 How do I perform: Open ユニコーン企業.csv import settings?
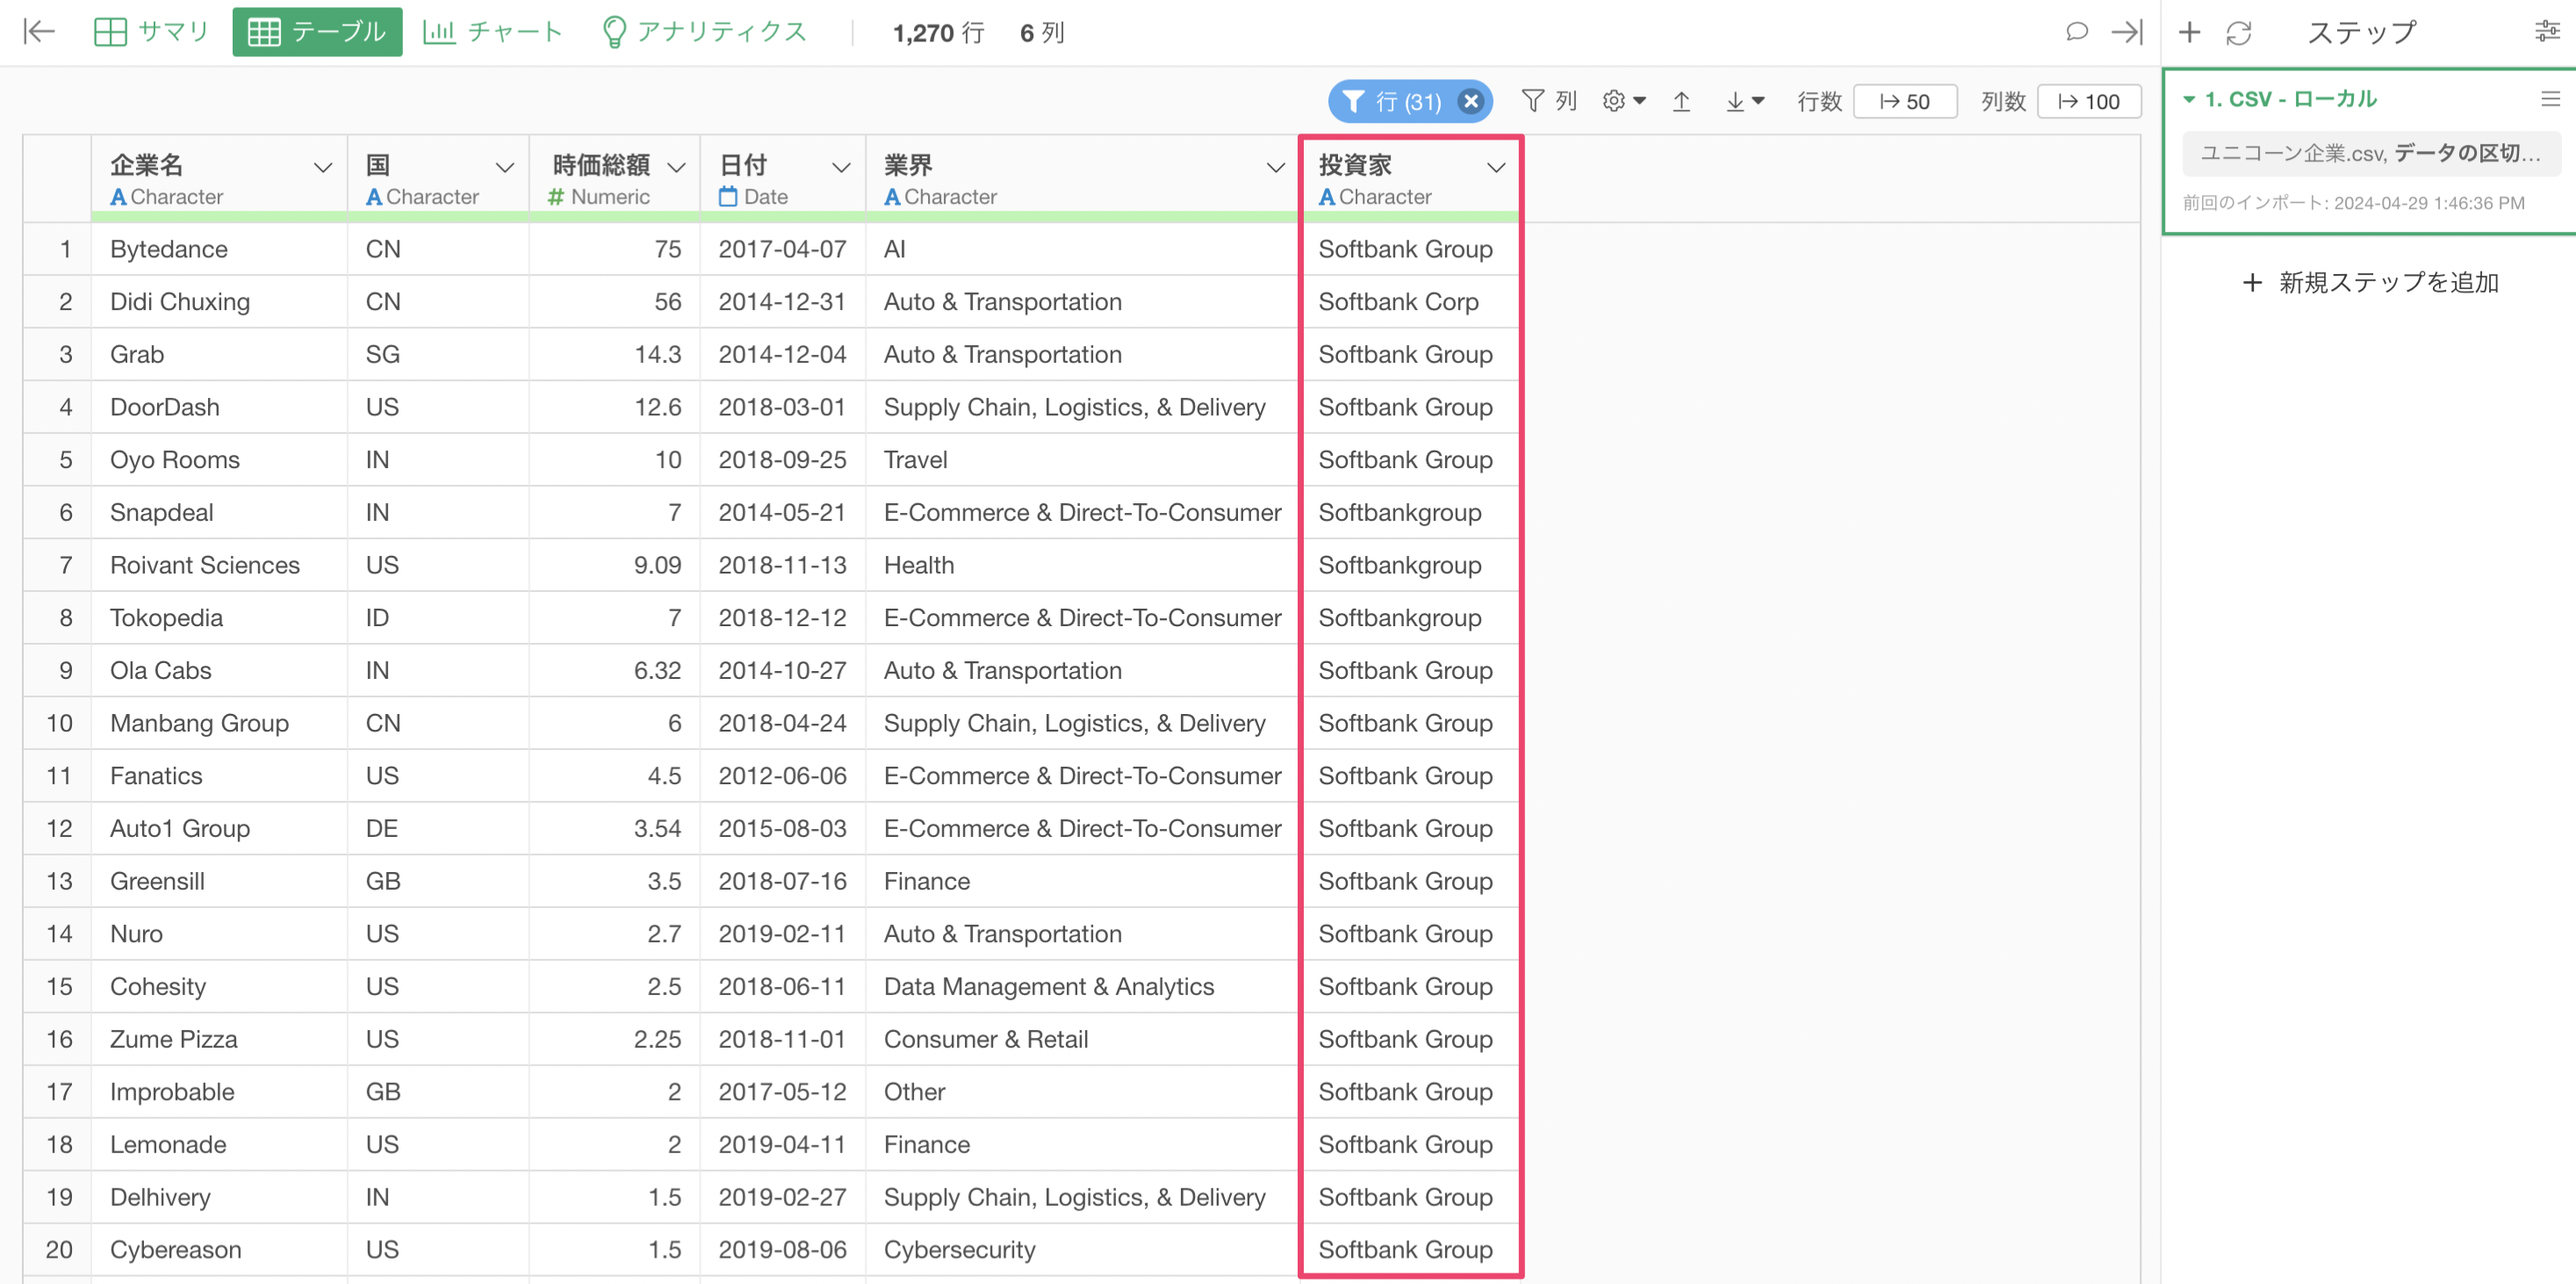[x=2370, y=153]
